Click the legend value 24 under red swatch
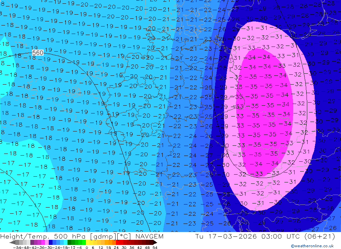The height and width of the screenshot is (249, 341). [116, 248]
